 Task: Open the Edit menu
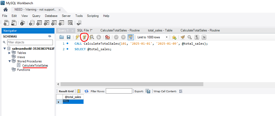14,16
